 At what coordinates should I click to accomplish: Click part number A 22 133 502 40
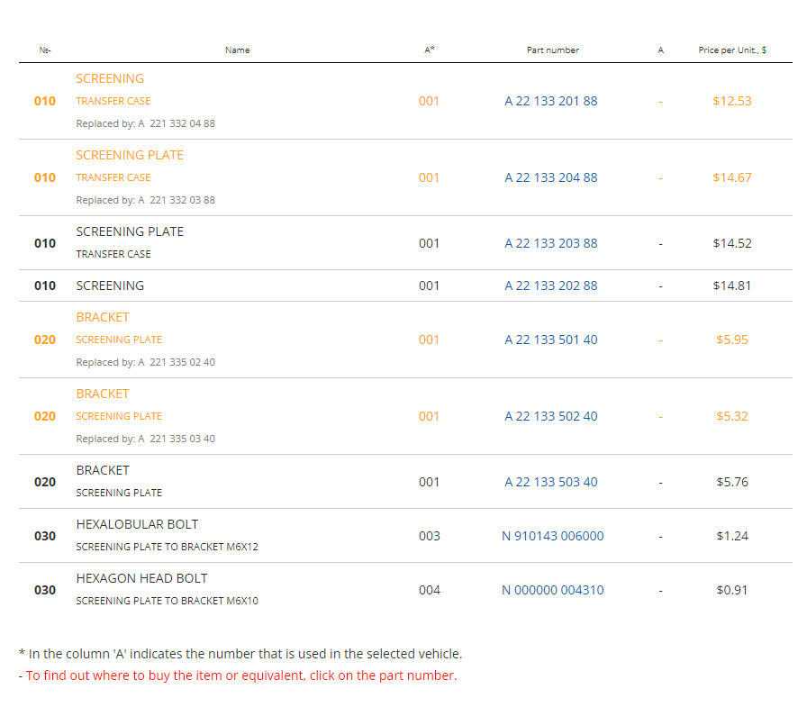click(550, 416)
